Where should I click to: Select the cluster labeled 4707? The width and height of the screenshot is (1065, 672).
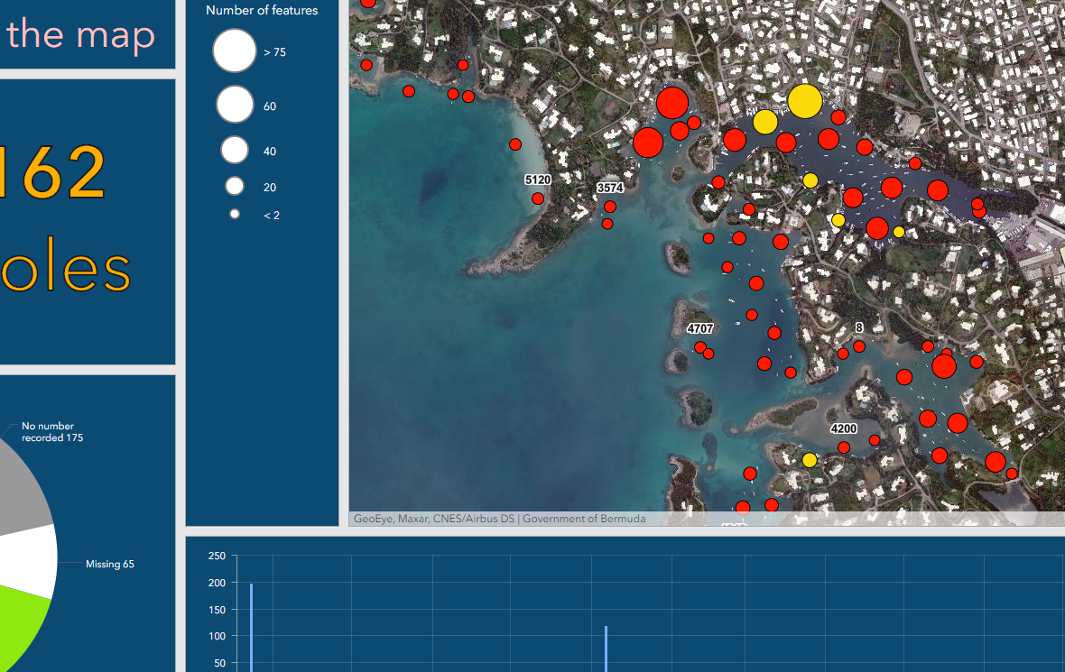[x=701, y=328]
